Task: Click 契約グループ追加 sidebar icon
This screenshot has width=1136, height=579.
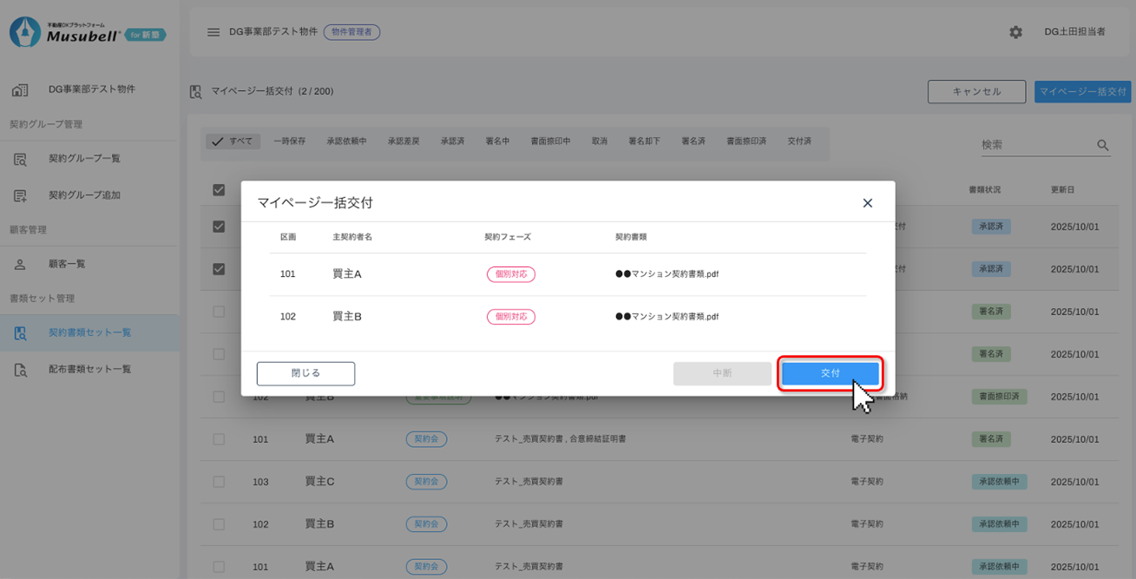Action: pyautogui.click(x=20, y=195)
